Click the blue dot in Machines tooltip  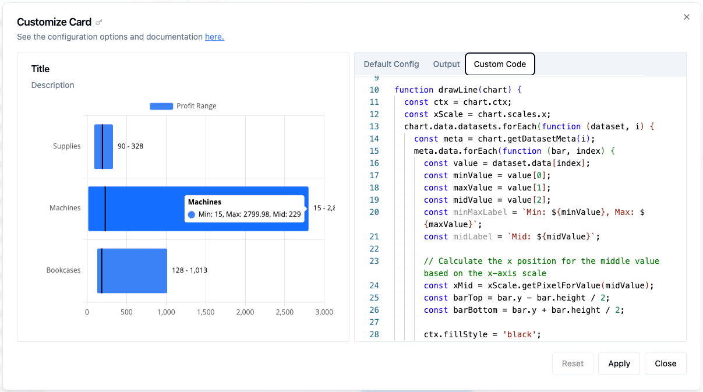pos(192,215)
